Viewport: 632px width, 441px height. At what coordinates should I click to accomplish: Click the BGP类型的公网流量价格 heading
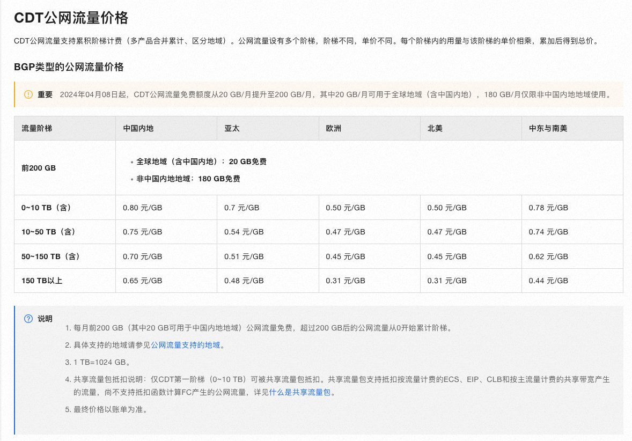[x=69, y=67]
